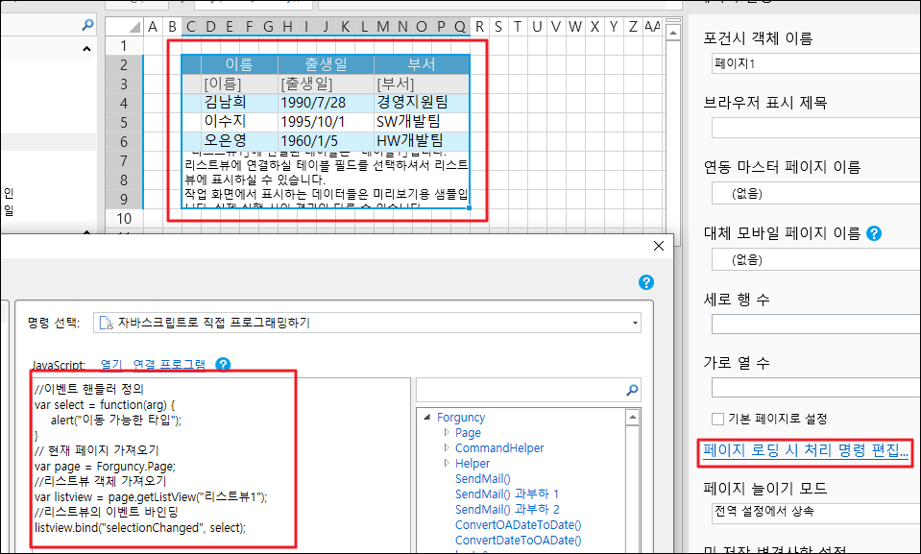Expand the CommandHelper tree node
Screen dimensions: 921x554
[446, 448]
